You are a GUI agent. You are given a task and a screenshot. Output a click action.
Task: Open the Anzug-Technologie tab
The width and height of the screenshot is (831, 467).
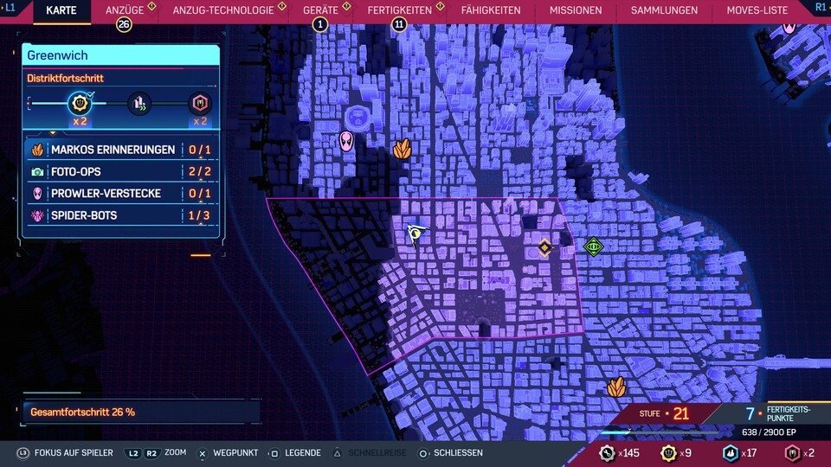223,10
